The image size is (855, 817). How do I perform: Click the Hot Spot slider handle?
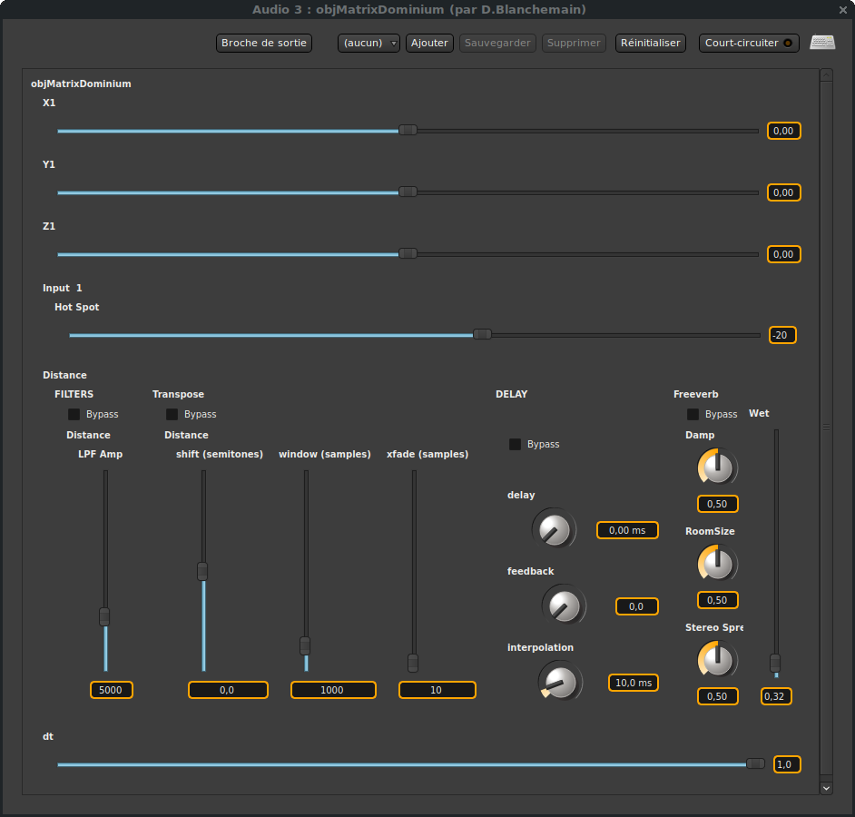pyautogui.click(x=483, y=334)
